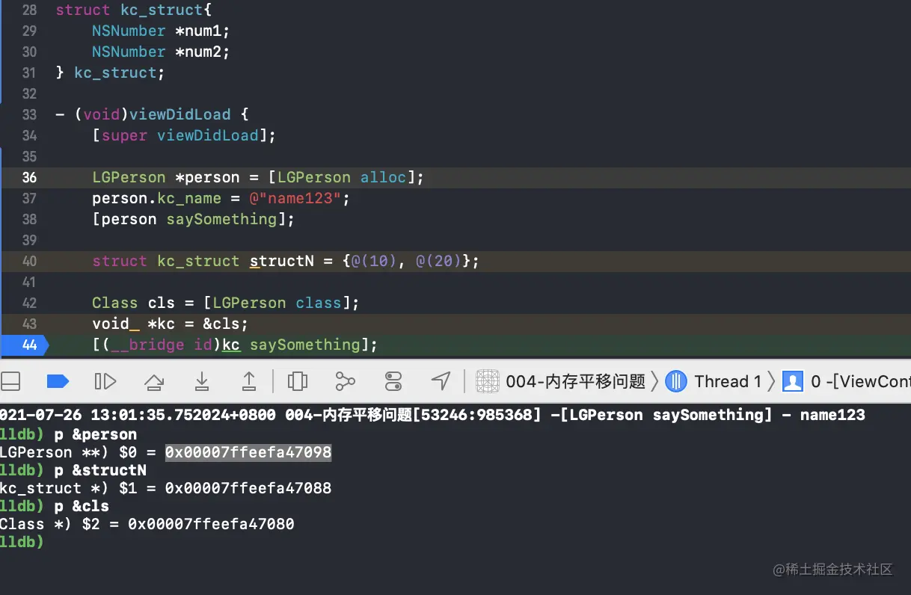This screenshot has height=595, width=911.
Task: Click line number 40 gutter
Action: point(29,261)
